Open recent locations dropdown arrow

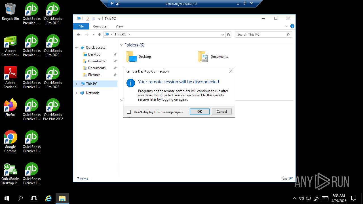click(94, 35)
